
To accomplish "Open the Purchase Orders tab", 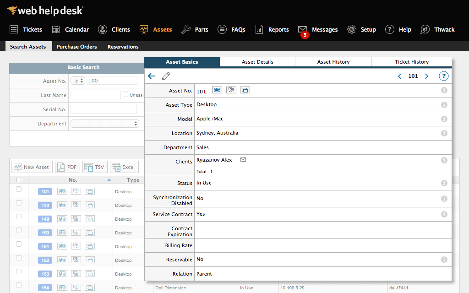I will [x=76, y=46].
